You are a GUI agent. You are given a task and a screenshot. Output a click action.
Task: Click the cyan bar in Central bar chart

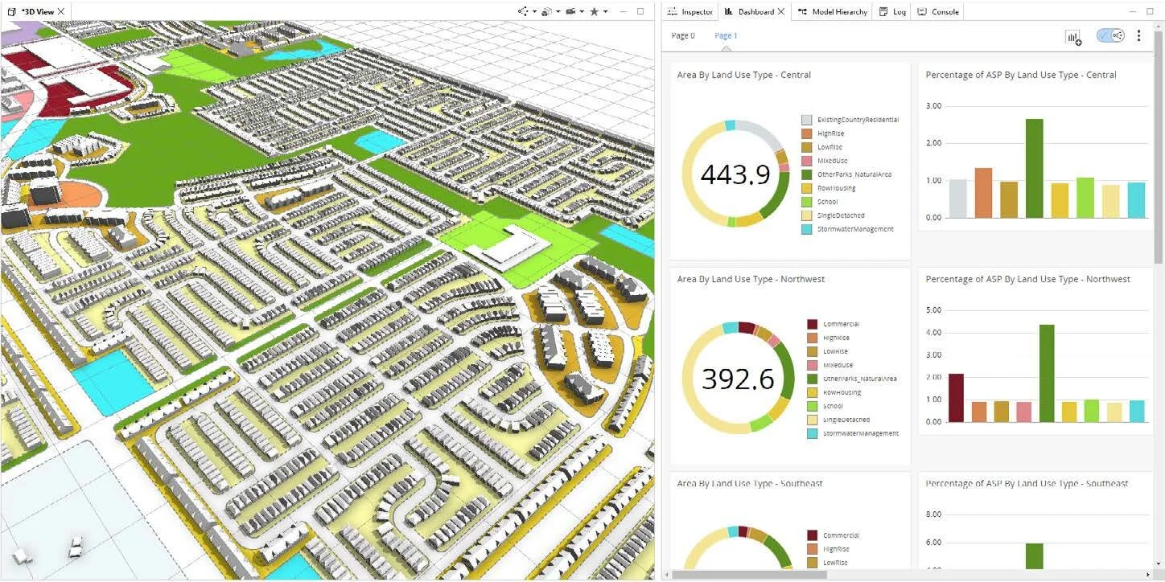coord(1135,200)
